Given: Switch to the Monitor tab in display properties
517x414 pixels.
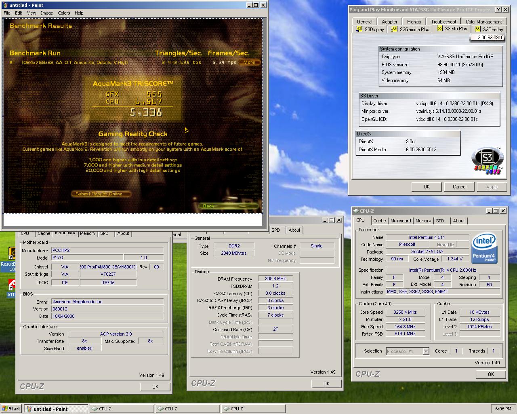Looking at the screenshot, I should pos(414,22).
